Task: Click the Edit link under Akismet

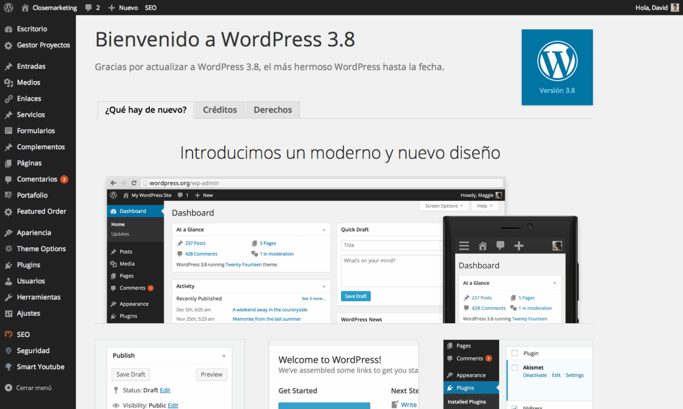Action: point(556,375)
